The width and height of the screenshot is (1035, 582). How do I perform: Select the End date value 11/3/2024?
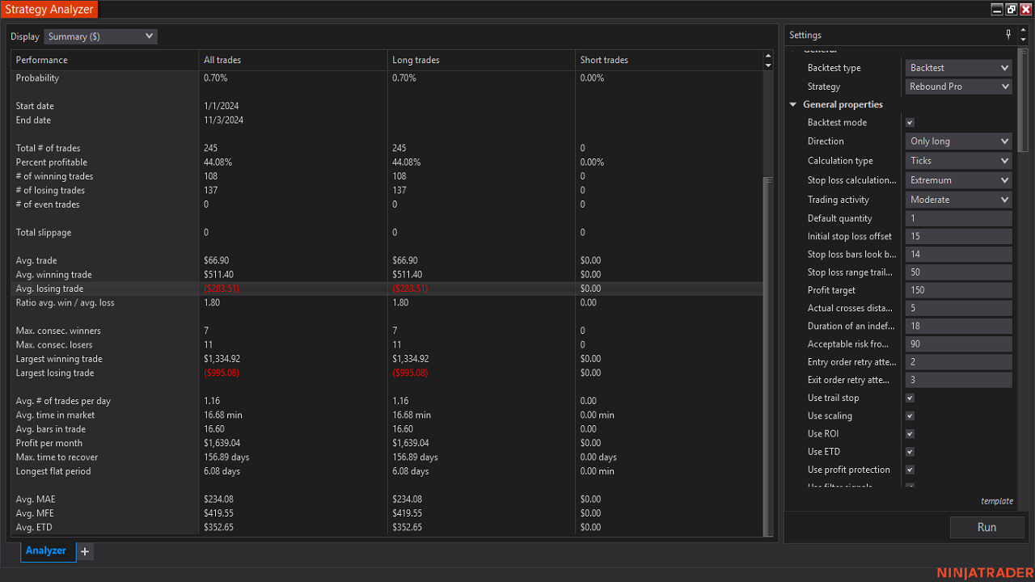click(x=224, y=120)
